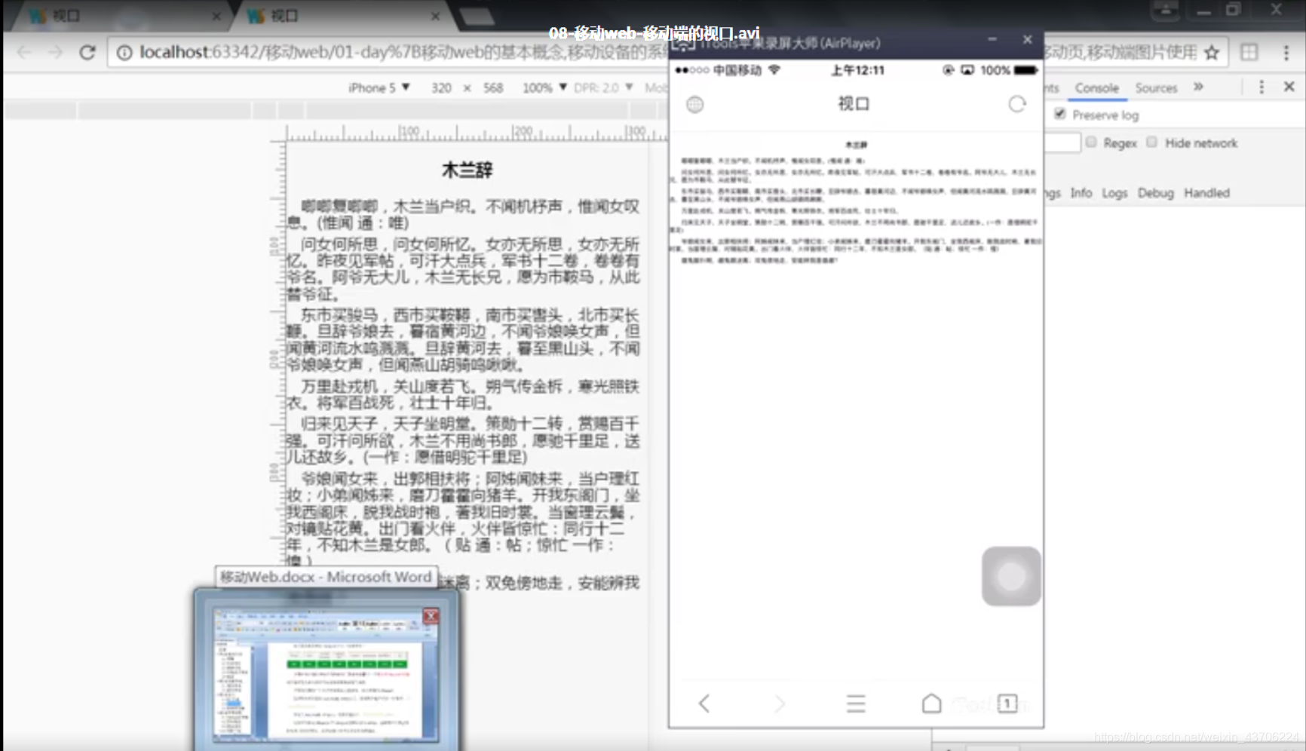Click the 木兰辞 heading in emulated page
This screenshot has width=1306, height=751.
tap(467, 170)
